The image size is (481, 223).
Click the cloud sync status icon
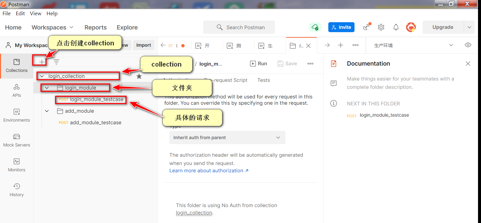click(x=315, y=27)
